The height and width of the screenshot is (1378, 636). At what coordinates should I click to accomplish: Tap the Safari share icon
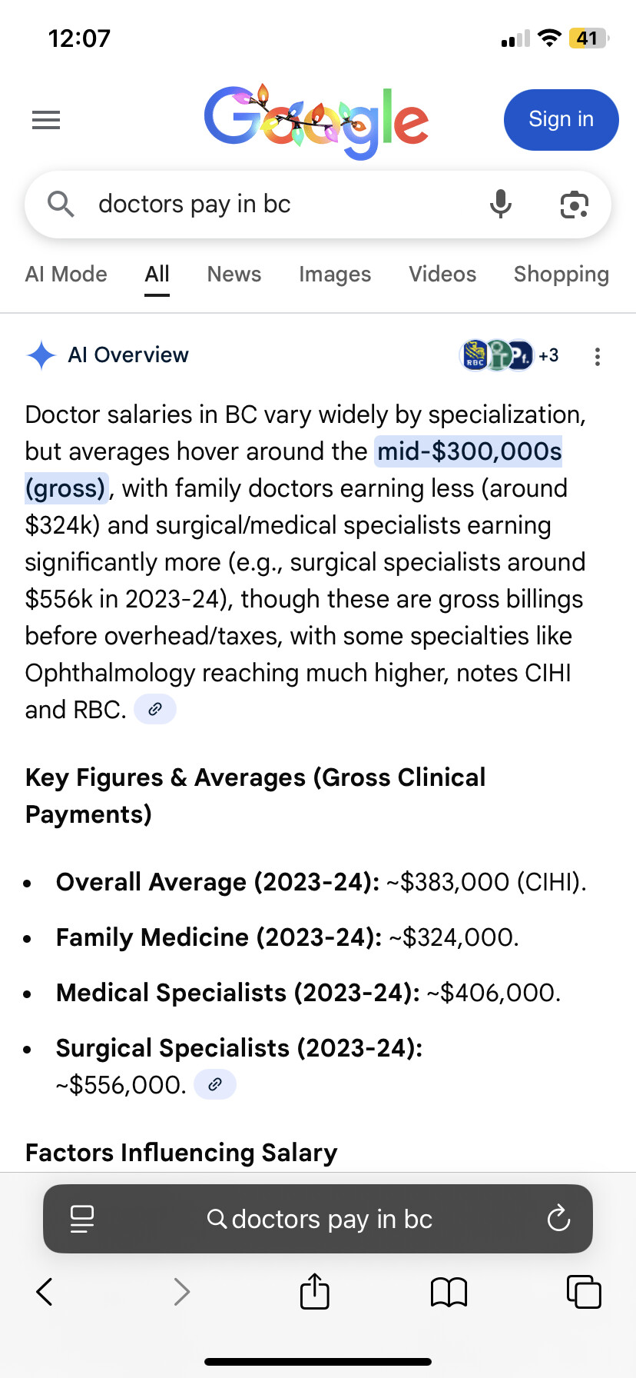coord(314,1291)
